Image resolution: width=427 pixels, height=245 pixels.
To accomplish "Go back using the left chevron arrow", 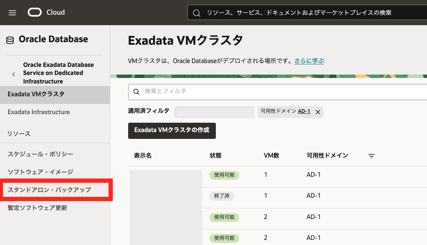I will 14,74.
